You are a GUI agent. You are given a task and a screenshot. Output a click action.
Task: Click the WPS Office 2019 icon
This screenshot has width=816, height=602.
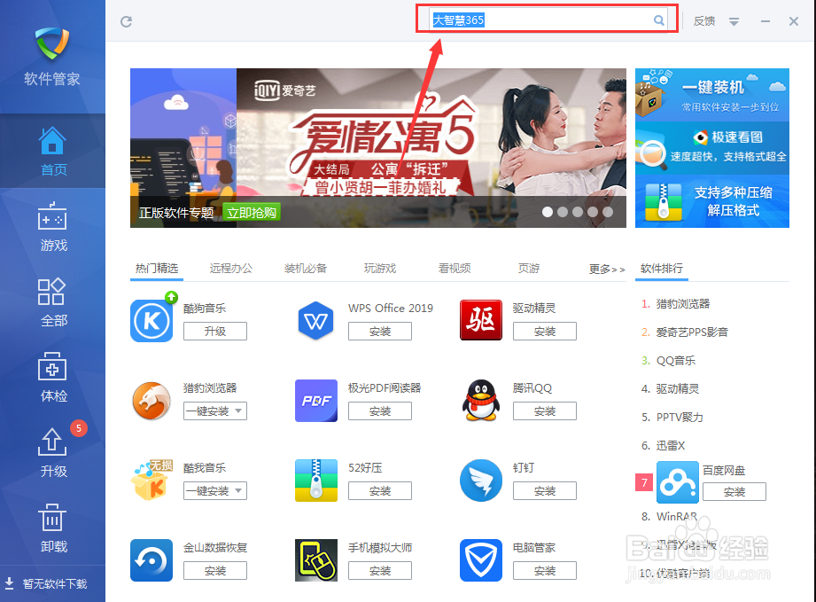coord(316,320)
